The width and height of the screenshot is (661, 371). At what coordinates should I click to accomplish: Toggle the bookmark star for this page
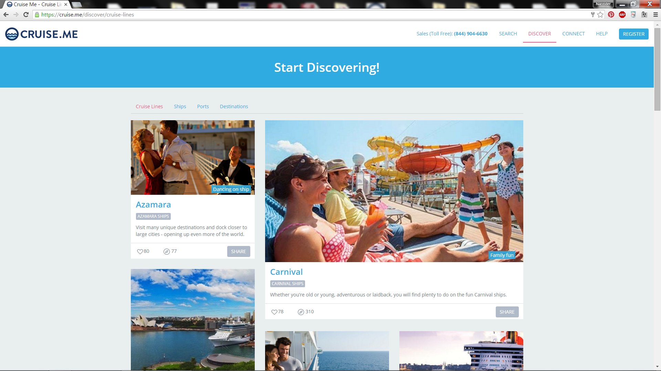click(600, 15)
